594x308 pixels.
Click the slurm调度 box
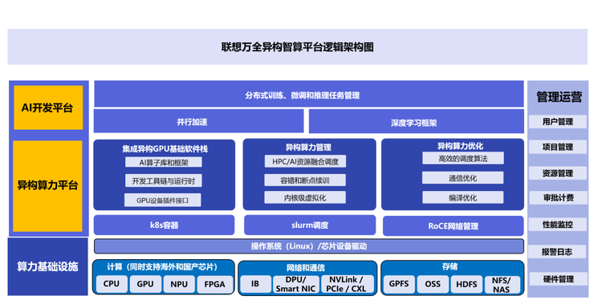point(310,225)
